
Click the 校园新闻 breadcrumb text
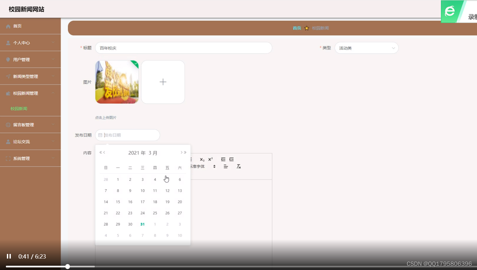point(321,28)
